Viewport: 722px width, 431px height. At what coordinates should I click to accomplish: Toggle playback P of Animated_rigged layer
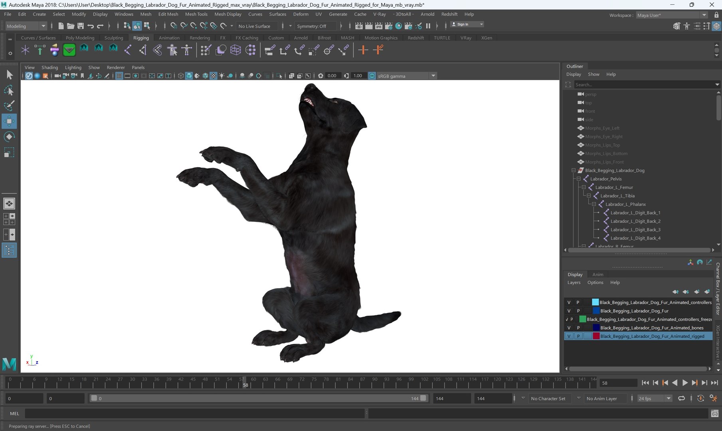578,336
